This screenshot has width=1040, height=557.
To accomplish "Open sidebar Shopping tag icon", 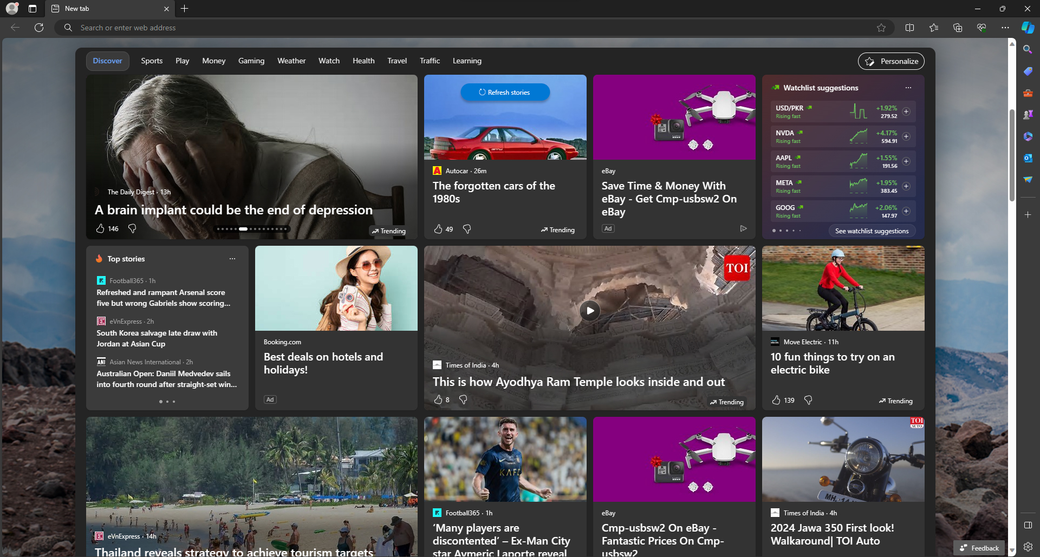I will tap(1028, 71).
